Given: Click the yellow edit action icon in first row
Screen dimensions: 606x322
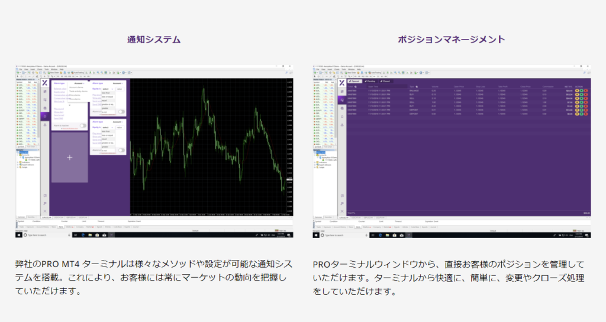Looking at the screenshot, I should coord(576,90).
